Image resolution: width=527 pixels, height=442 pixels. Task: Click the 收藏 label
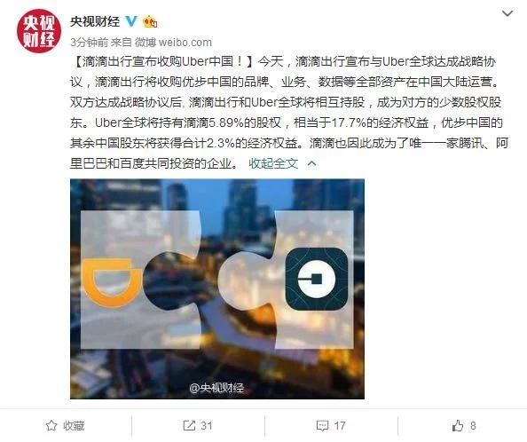(x=74, y=426)
